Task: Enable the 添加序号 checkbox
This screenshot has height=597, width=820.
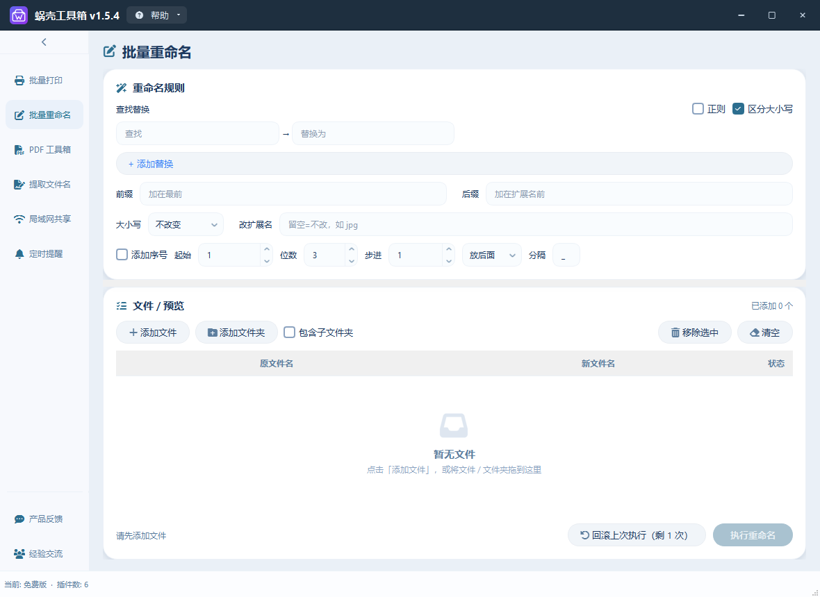Action: coord(122,254)
